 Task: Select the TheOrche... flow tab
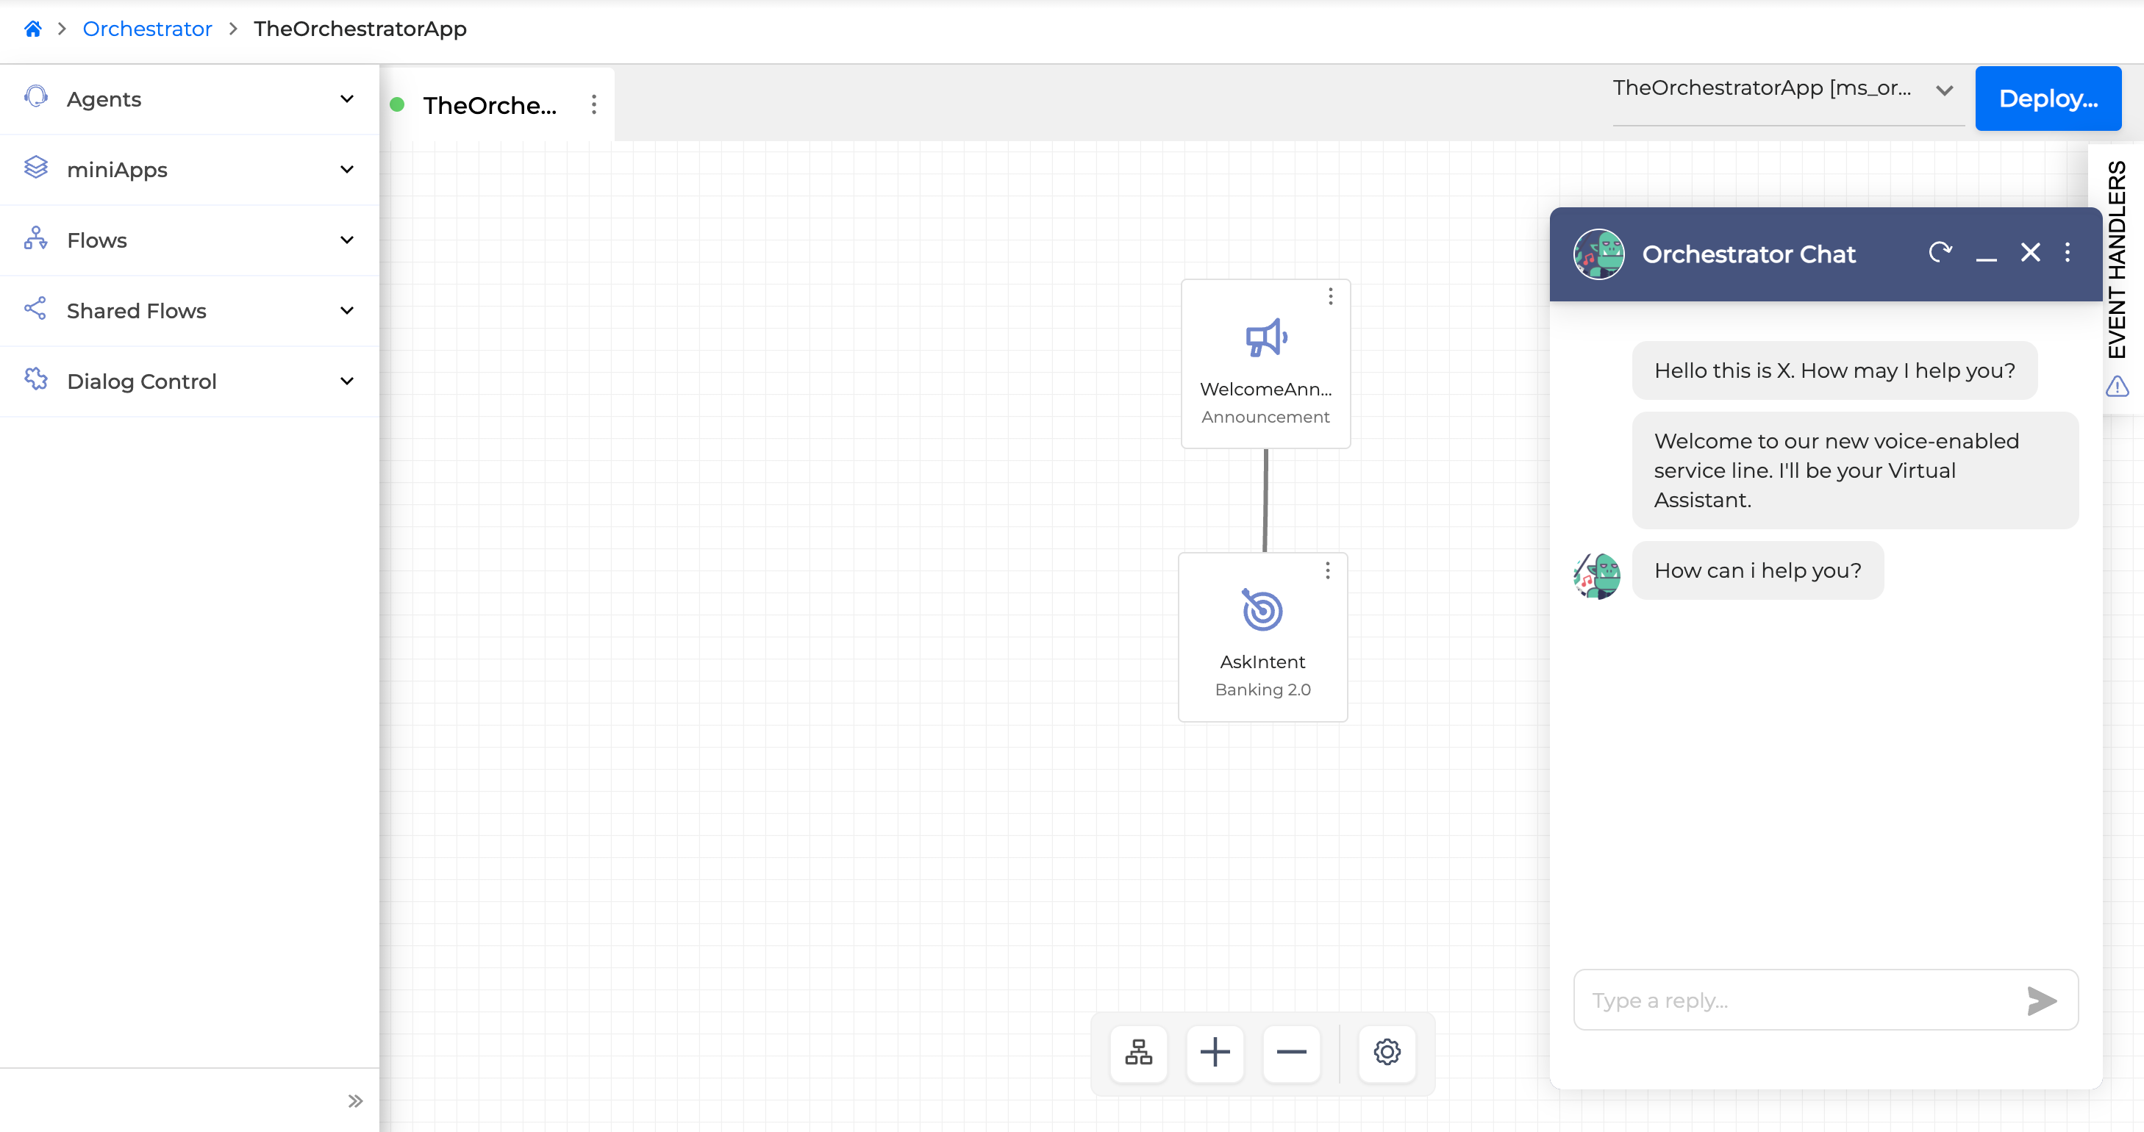tap(490, 106)
